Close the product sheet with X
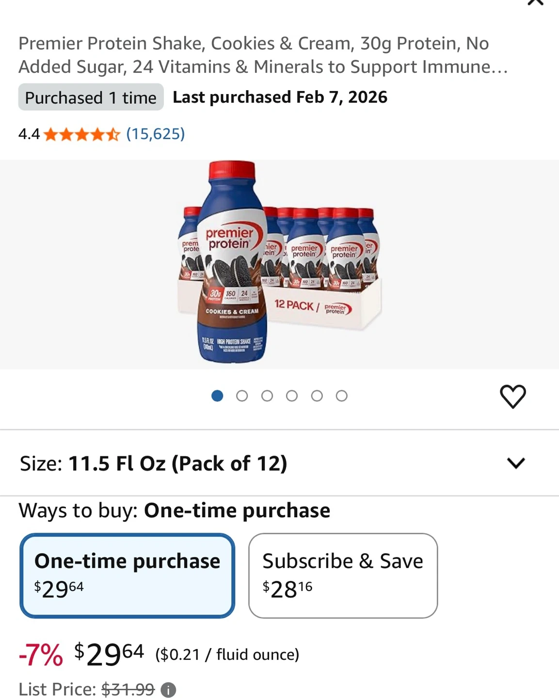Screen dimensions: 559x698 point(535,2)
